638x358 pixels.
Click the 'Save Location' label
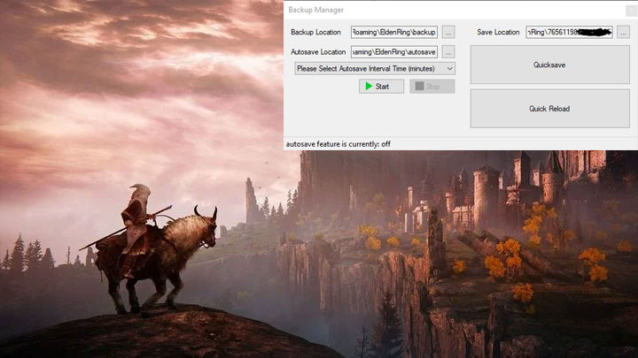(x=498, y=32)
